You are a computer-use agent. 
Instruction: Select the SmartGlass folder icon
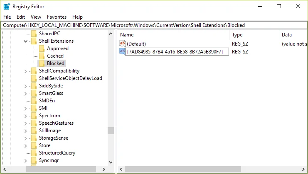(x=34, y=93)
